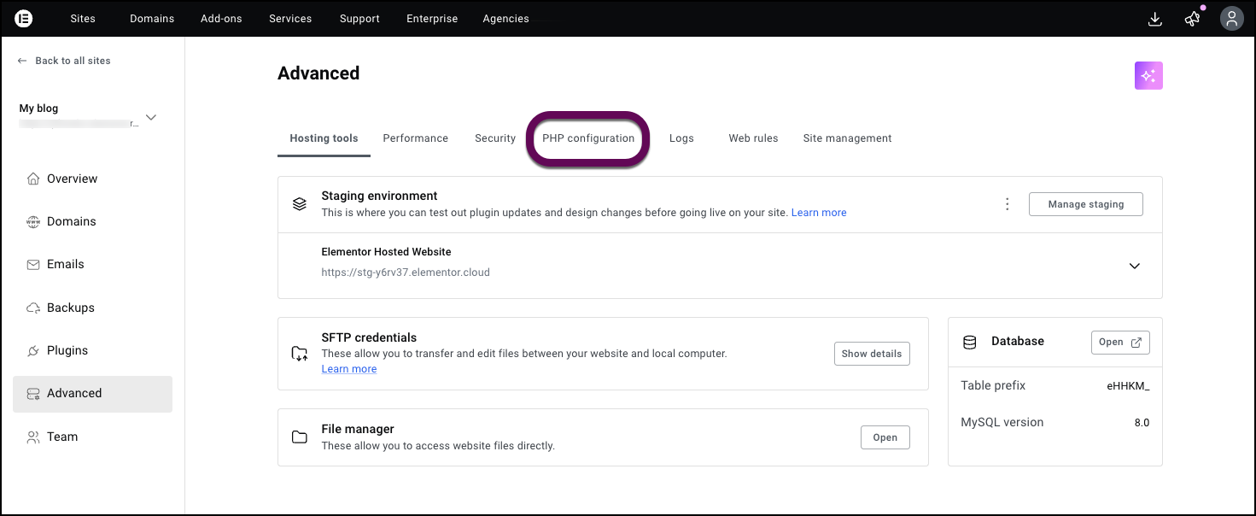This screenshot has height=516, width=1256.
Task: Open the Enterprise menu
Action: [x=432, y=19]
